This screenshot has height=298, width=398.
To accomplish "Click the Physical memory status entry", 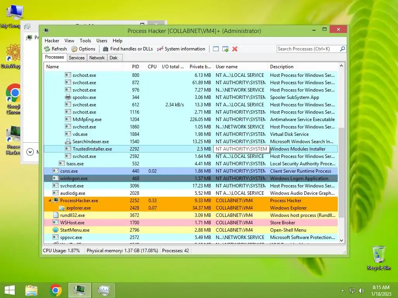I will pyautogui.click(x=122, y=251).
